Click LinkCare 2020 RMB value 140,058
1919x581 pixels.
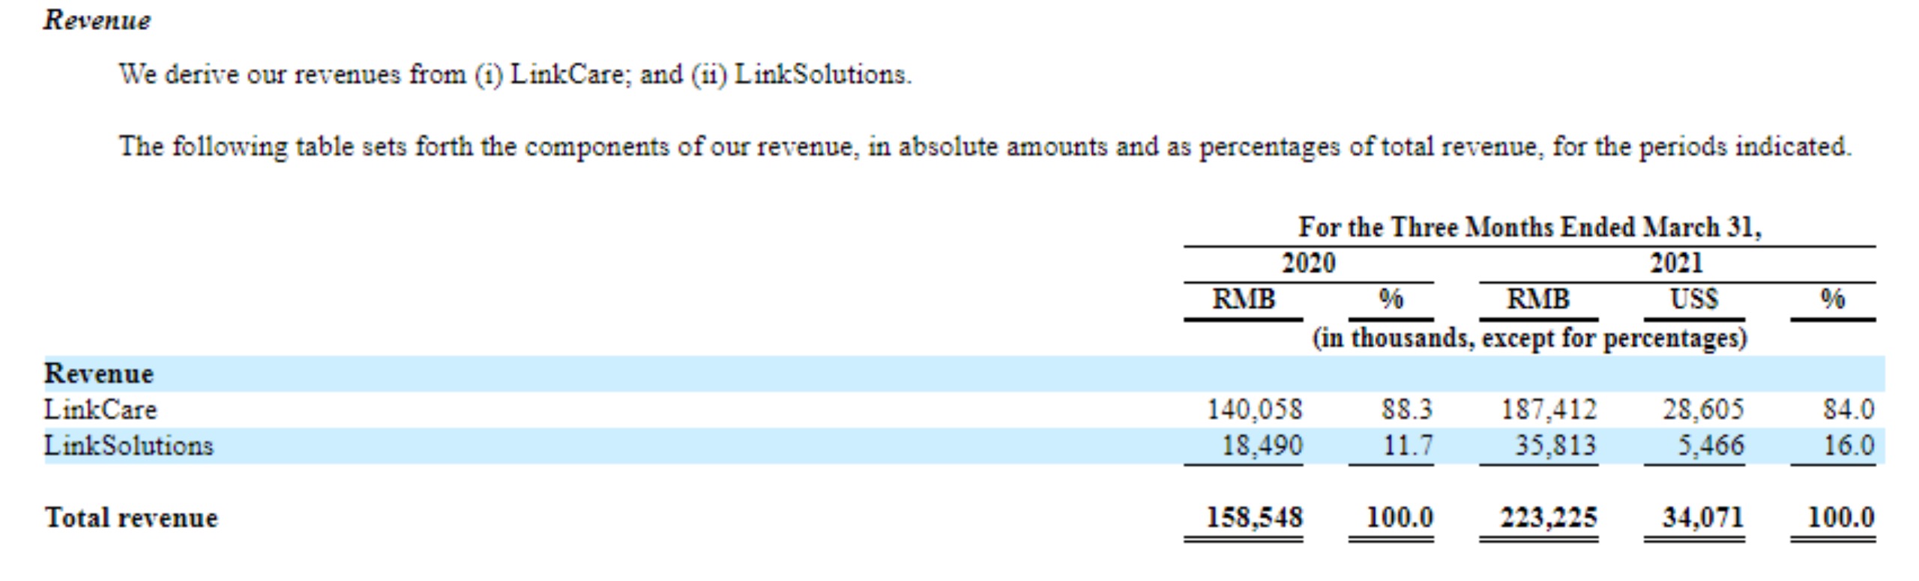(x=1254, y=410)
